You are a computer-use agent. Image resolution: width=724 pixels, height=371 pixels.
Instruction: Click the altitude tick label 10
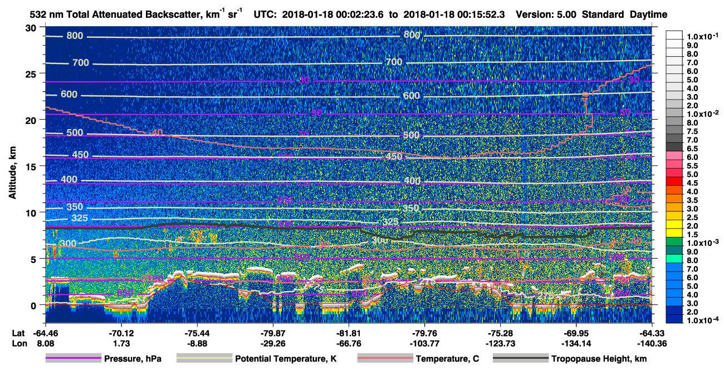point(32,212)
